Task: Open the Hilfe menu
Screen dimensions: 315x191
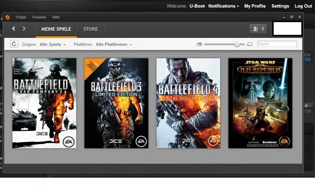Action: click(56, 17)
